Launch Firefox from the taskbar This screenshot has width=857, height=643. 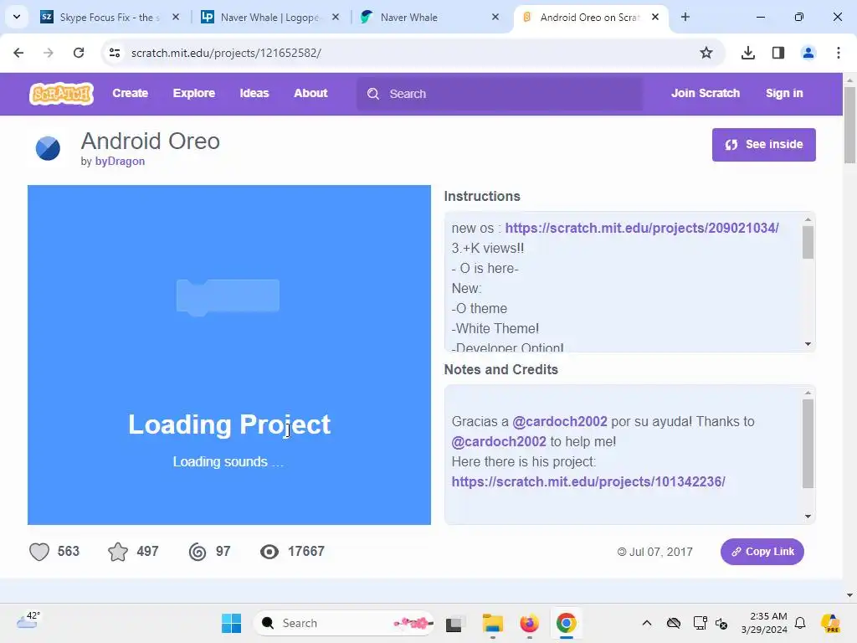click(529, 623)
